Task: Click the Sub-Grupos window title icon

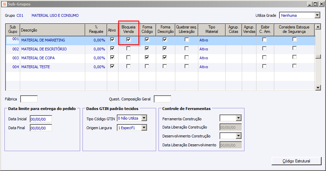Action: click(4, 4)
